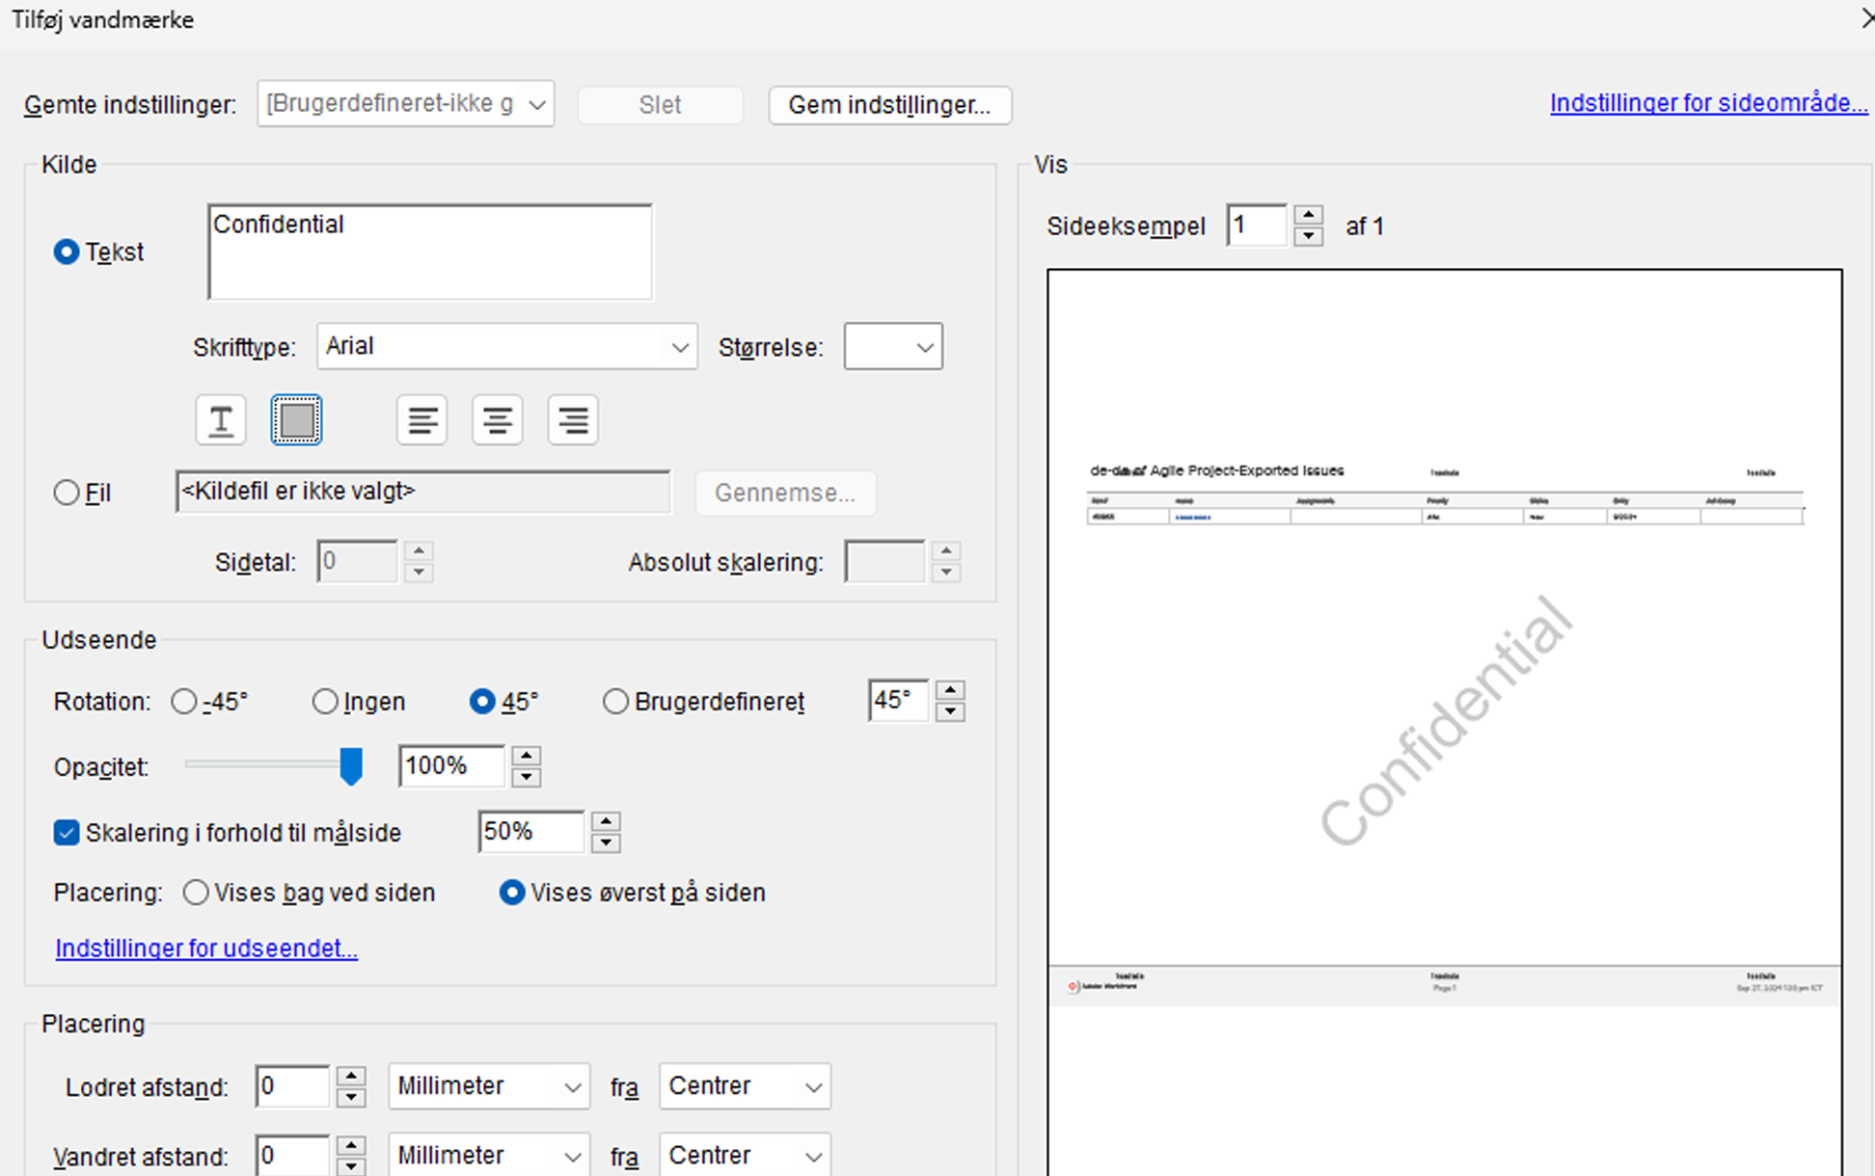1875x1176 pixels.
Task: Increase Sideeksempel page number stepper
Action: point(1308,216)
